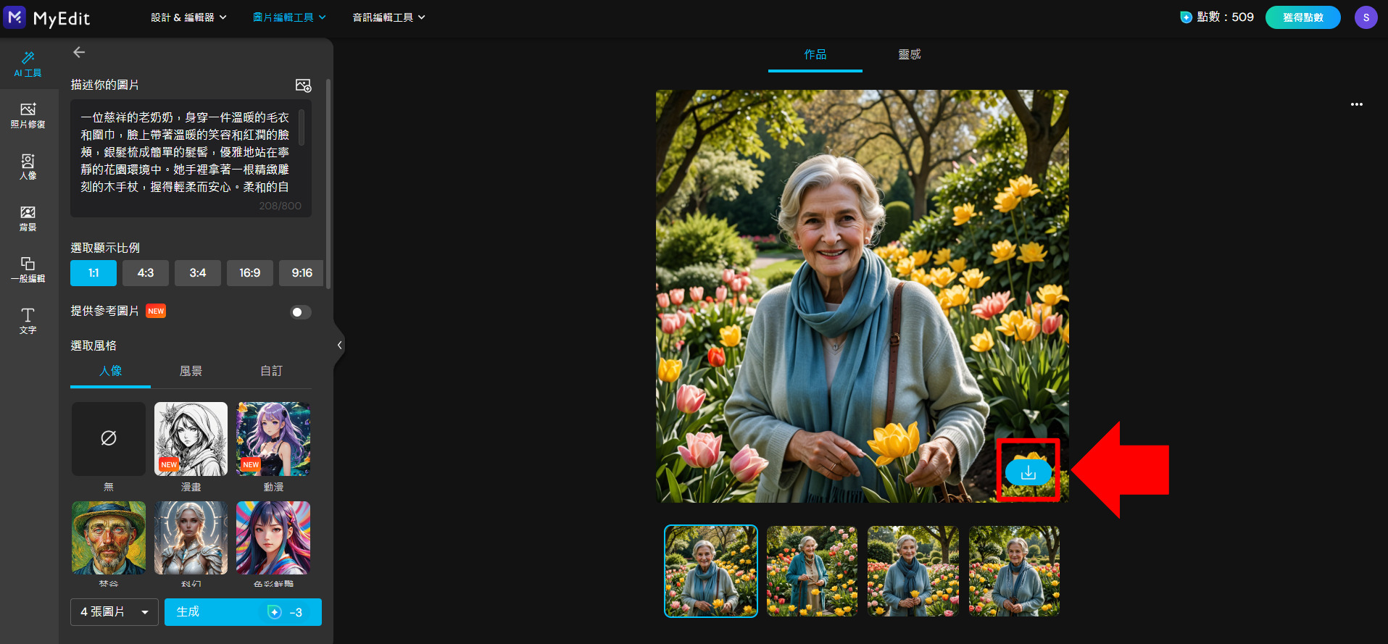Choose the 漫畫 manga style thumbnail
Image resolution: width=1388 pixels, height=644 pixels.
tap(191, 439)
